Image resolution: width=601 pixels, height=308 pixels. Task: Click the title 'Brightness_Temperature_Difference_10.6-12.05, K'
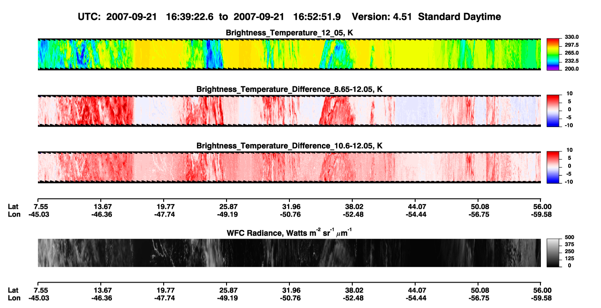point(289,146)
